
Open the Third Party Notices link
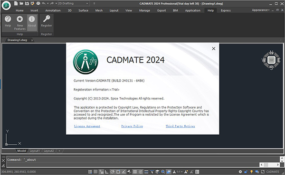(180, 126)
